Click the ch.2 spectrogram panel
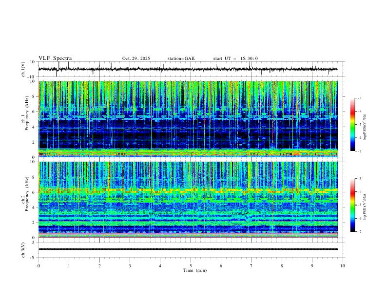This screenshot has height=298, width=386. 188,200
